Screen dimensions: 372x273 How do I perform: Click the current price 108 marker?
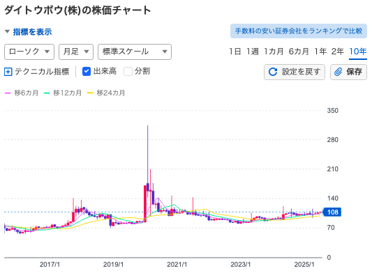332,212
